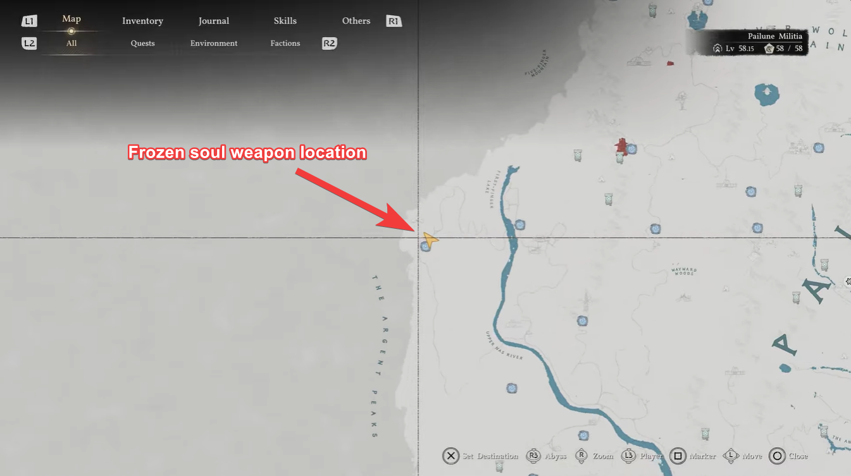Click the R stick icon for Zoom
The image size is (851, 476).
point(581,456)
